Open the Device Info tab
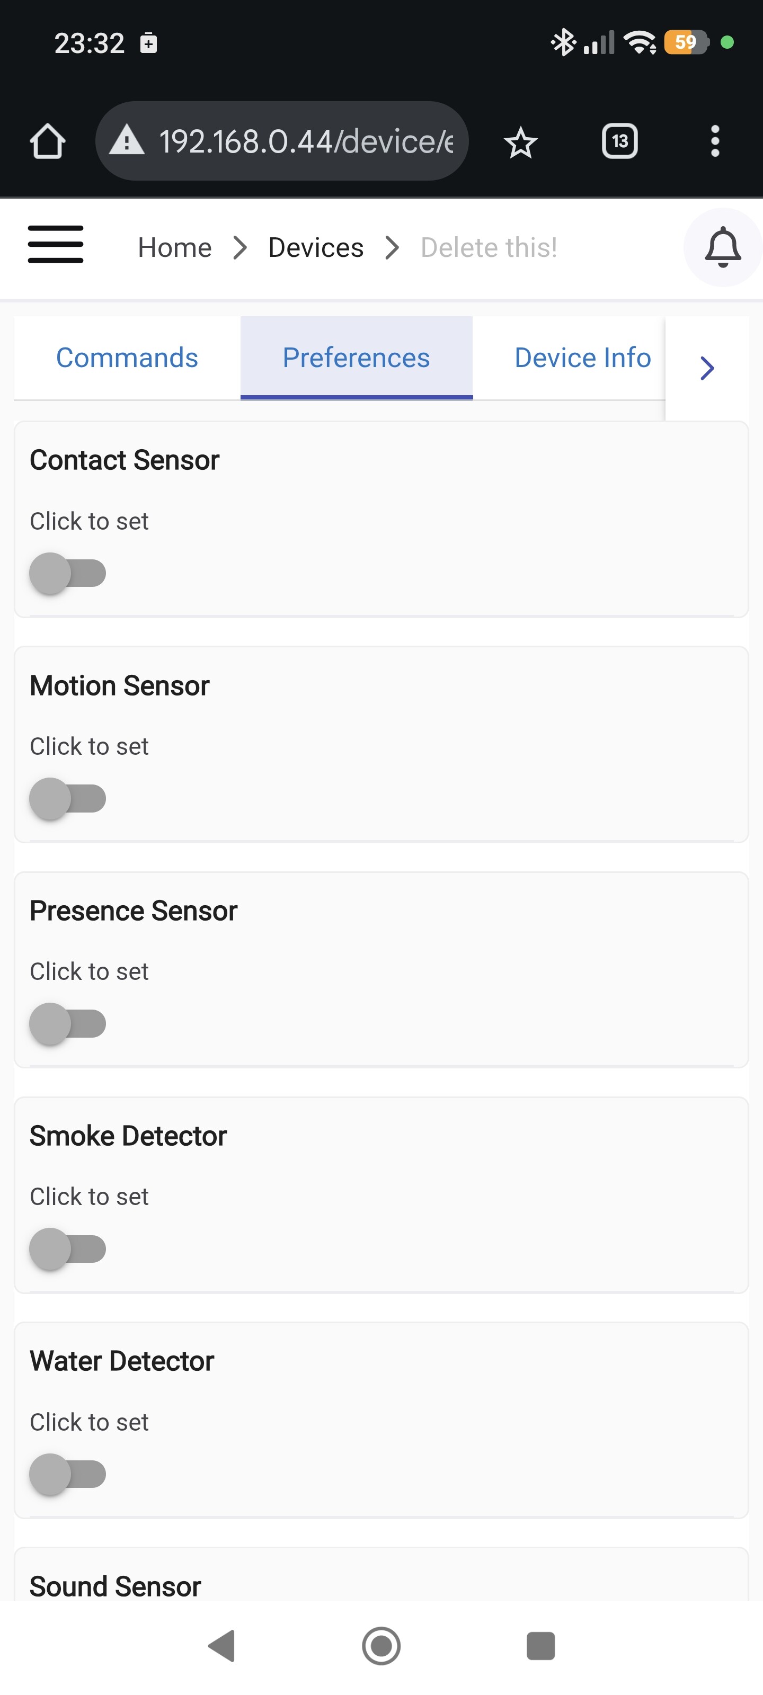 [582, 358]
